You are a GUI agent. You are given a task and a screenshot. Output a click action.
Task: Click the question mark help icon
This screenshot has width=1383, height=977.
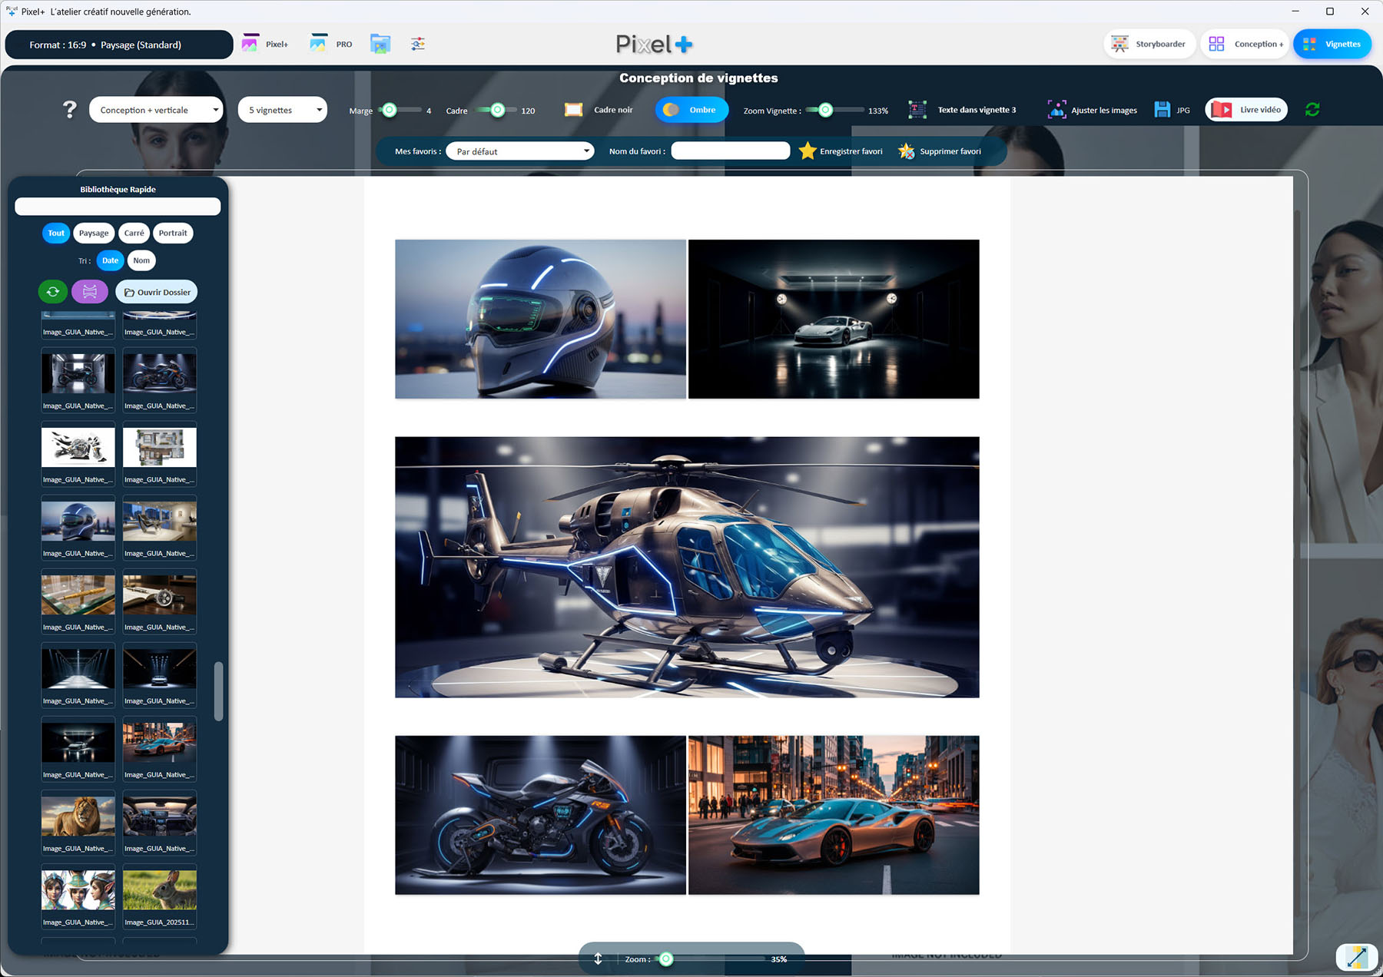coord(70,110)
